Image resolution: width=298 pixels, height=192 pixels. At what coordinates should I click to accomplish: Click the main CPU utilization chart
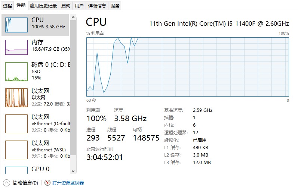[x=187, y=67]
